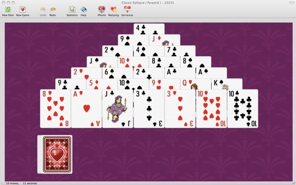Select the 8 of clubs card

[x=164, y=62]
